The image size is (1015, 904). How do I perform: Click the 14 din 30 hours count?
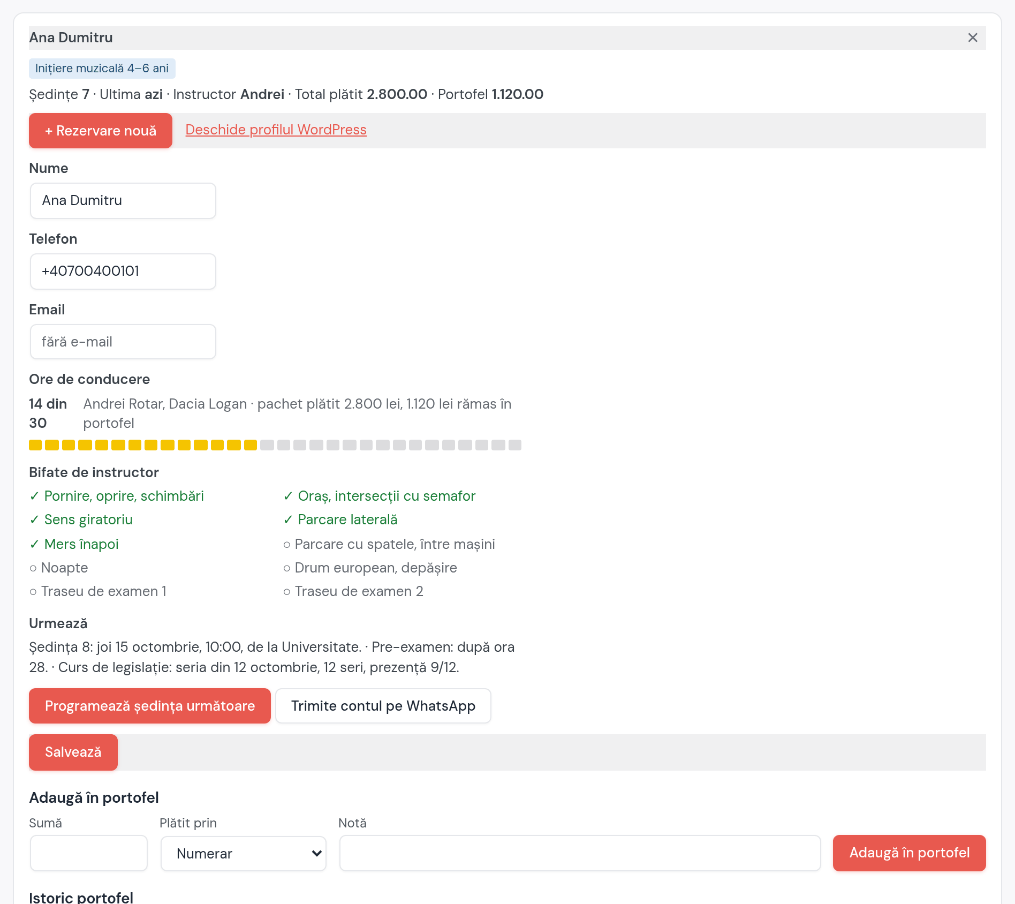(x=48, y=413)
